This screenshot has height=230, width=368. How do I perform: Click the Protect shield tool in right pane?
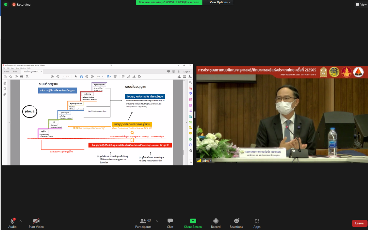190,145
